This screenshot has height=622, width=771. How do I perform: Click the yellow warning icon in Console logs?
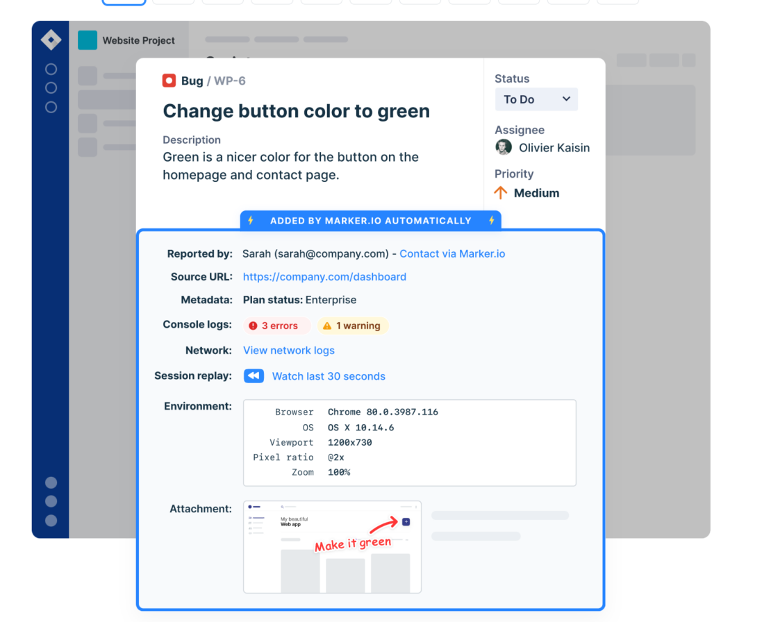click(327, 325)
